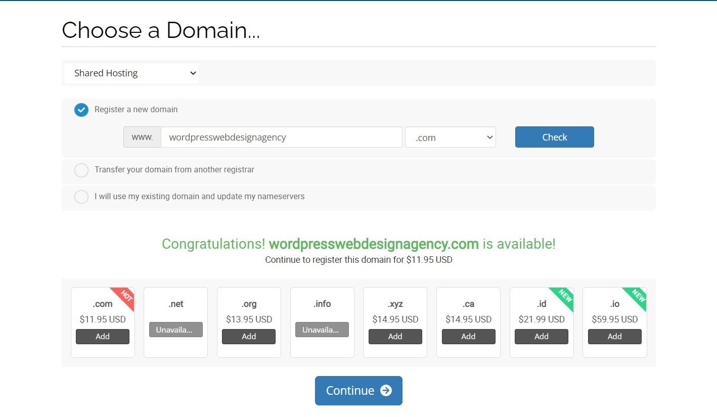
Task: Click the Continue button
Action: tap(358, 391)
